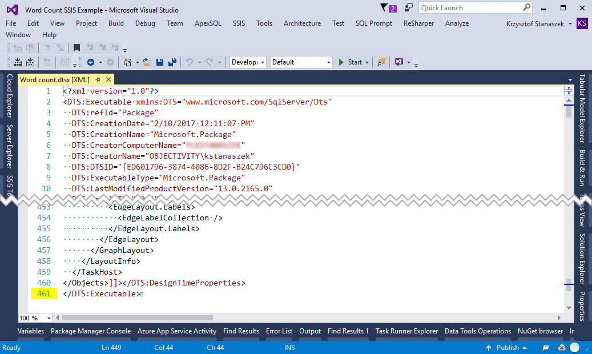Expand Krzysztof Stanaszek account dropdown

pos(570,24)
